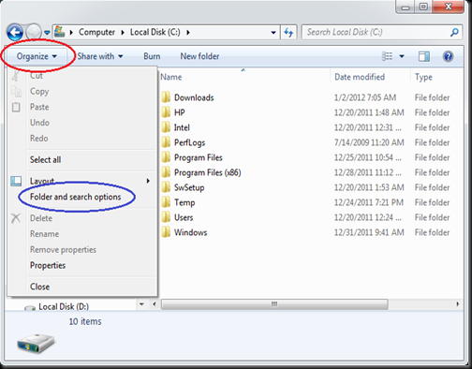Click the date 12/31/2011 9:41 AM

point(369,232)
